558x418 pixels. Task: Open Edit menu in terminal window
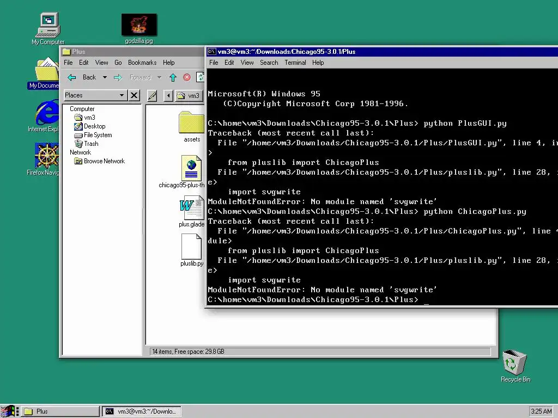click(229, 63)
